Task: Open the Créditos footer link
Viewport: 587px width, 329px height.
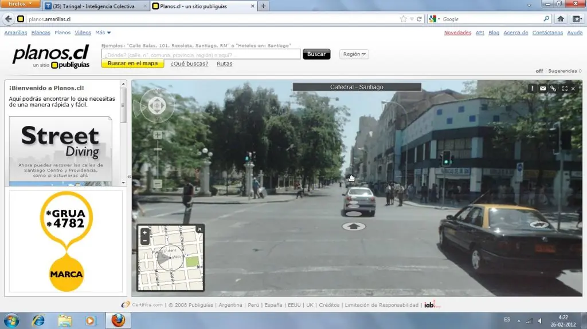Action: coord(329,305)
